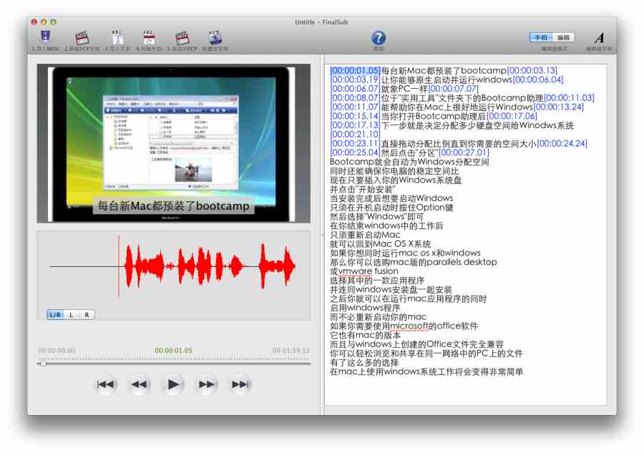The image size is (644, 453).
Task: Click the import text 'T' toolbar icon
Action: (x=117, y=37)
